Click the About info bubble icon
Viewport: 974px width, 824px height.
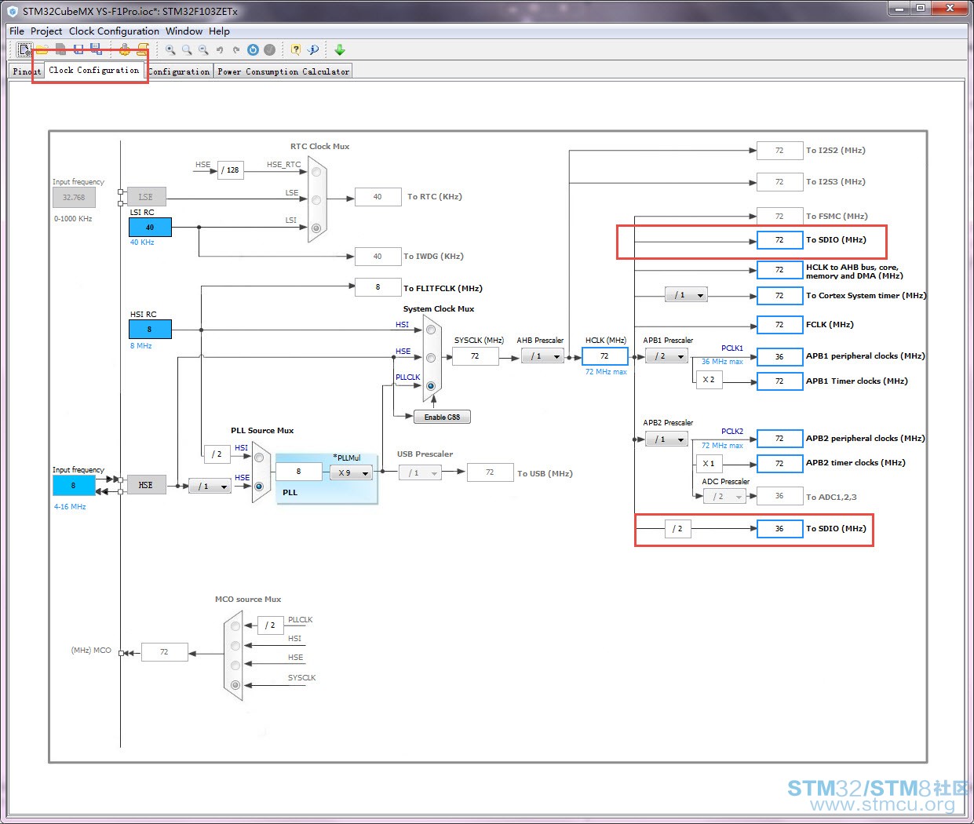(x=312, y=49)
